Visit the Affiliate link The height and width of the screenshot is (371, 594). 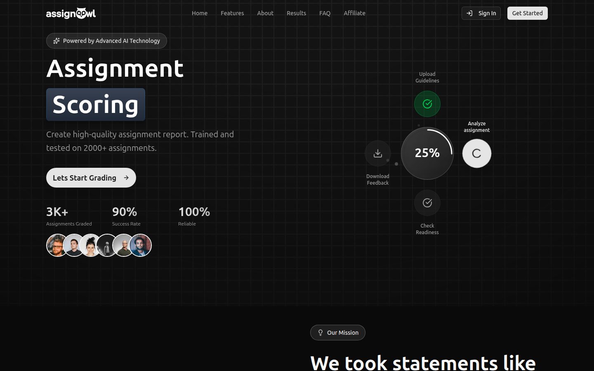354,13
